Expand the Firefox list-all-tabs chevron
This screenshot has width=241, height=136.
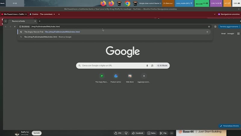coord(214,14)
